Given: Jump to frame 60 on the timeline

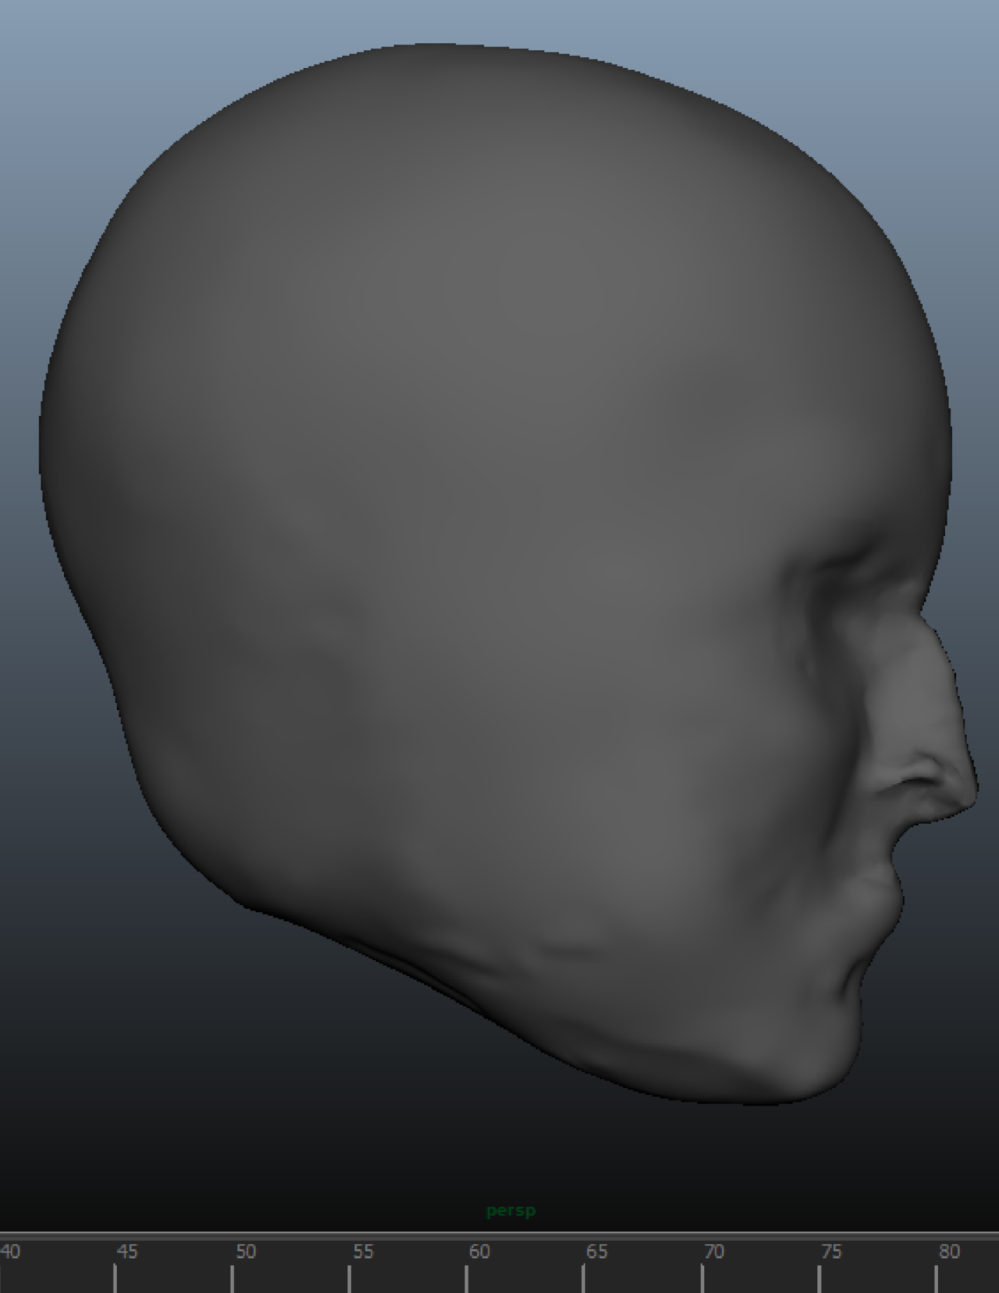Looking at the screenshot, I should [x=479, y=1252].
